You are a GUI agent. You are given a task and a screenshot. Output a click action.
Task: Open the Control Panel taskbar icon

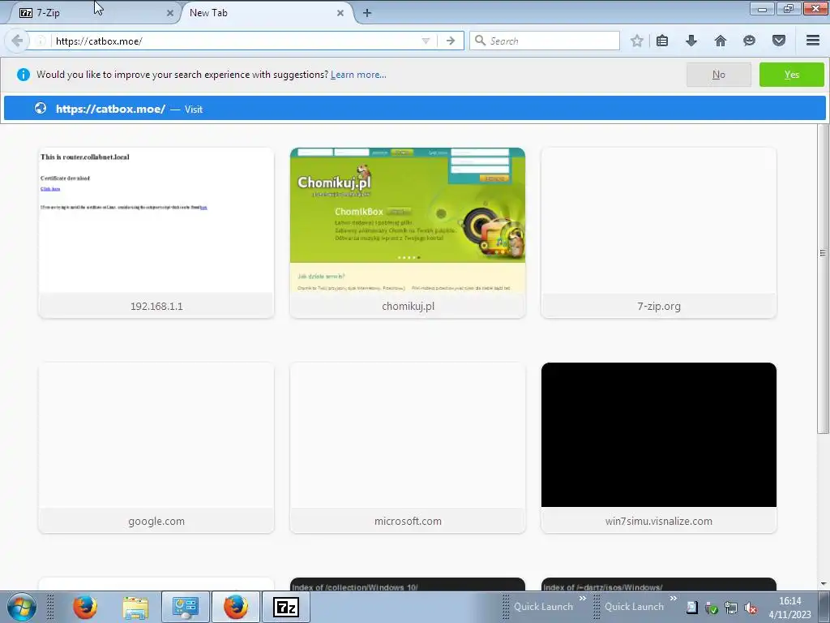point(186,607)
